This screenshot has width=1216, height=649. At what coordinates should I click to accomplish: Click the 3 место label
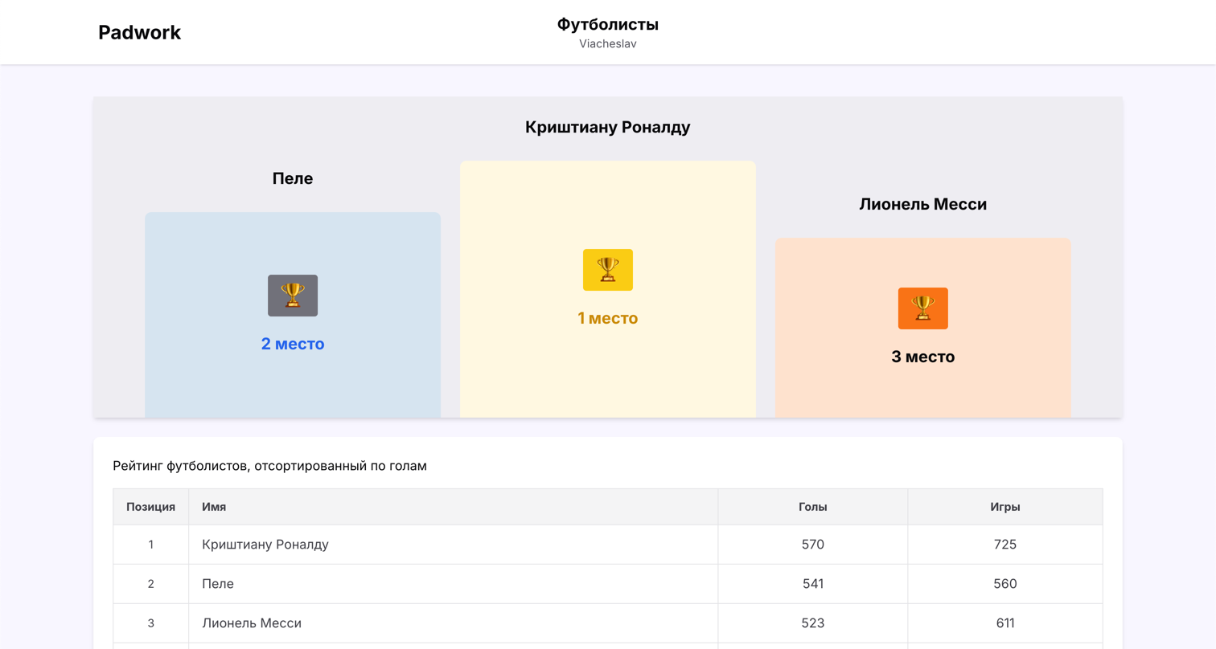[x=922, y=357]
